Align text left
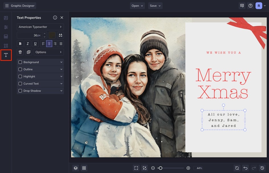The width and height of the screenshot is (269, 173). [x=43, y=44]
